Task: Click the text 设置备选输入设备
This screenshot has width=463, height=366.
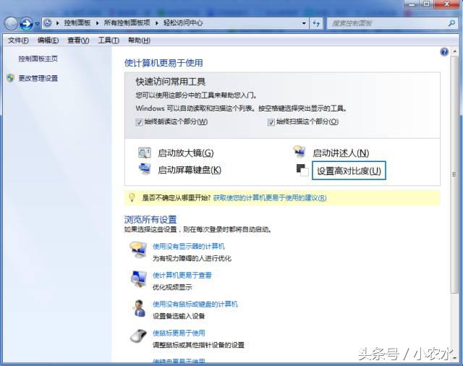Action: point(179,316)
